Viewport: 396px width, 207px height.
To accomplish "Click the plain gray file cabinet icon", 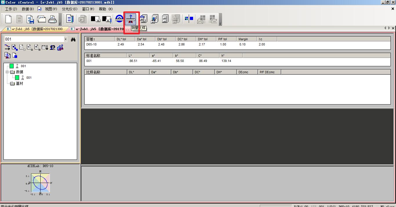I will [x=165, y=19].
